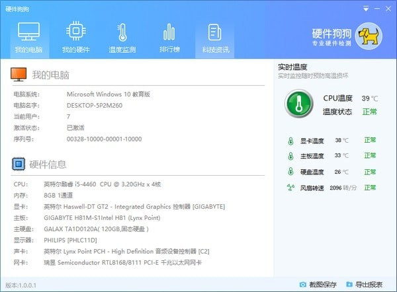Screen dimensions: 397x292
Task: Click the 截图保存 button
Action: [x=317, y=285]
